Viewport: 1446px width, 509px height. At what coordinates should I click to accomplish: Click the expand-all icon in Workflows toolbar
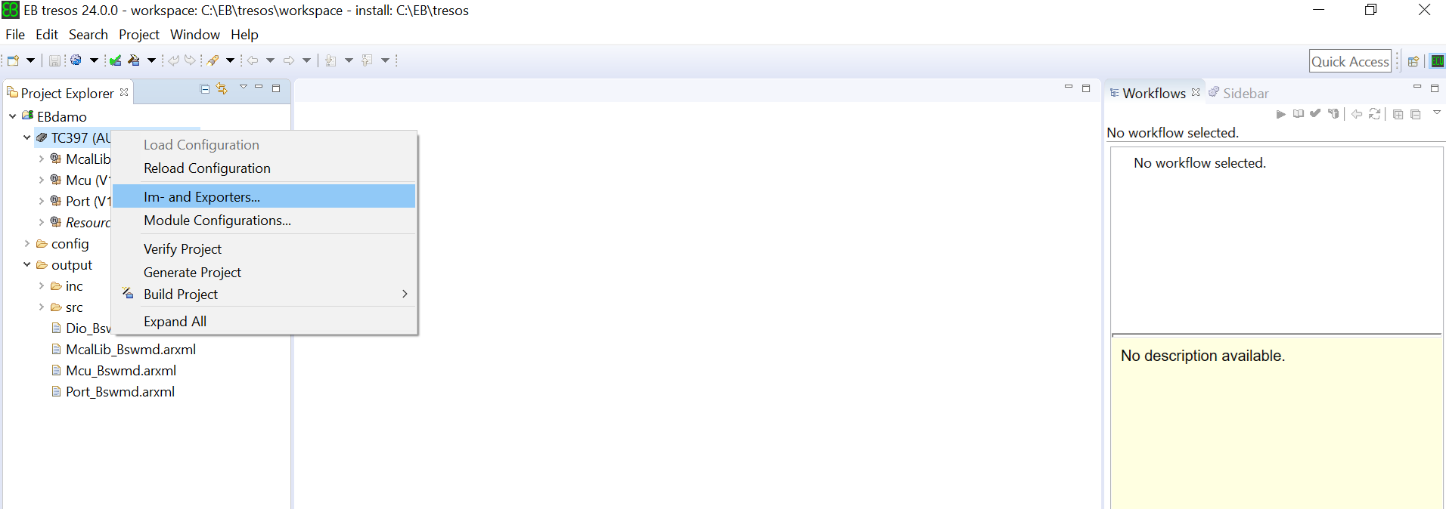(x=1398, y=114)
